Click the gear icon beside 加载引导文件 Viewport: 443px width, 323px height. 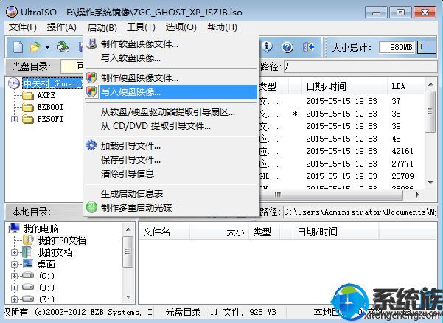(x=91, y=145)
